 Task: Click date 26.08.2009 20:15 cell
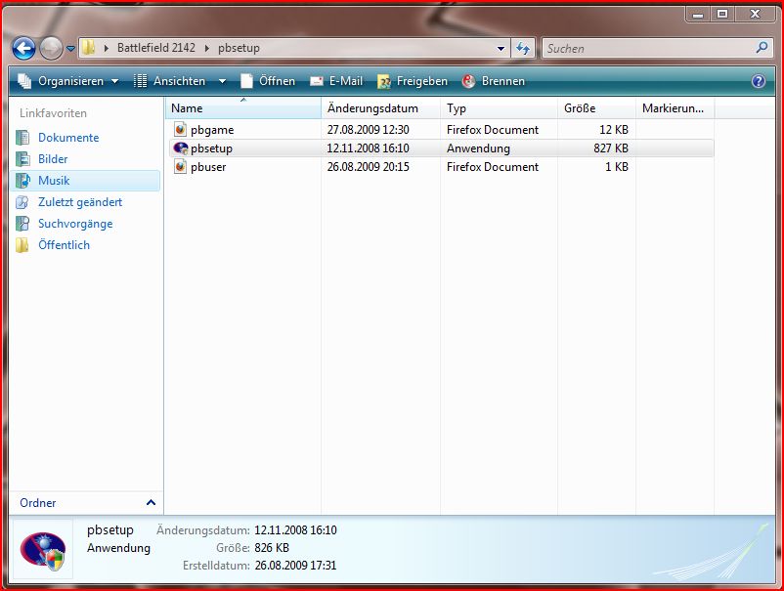368,167
